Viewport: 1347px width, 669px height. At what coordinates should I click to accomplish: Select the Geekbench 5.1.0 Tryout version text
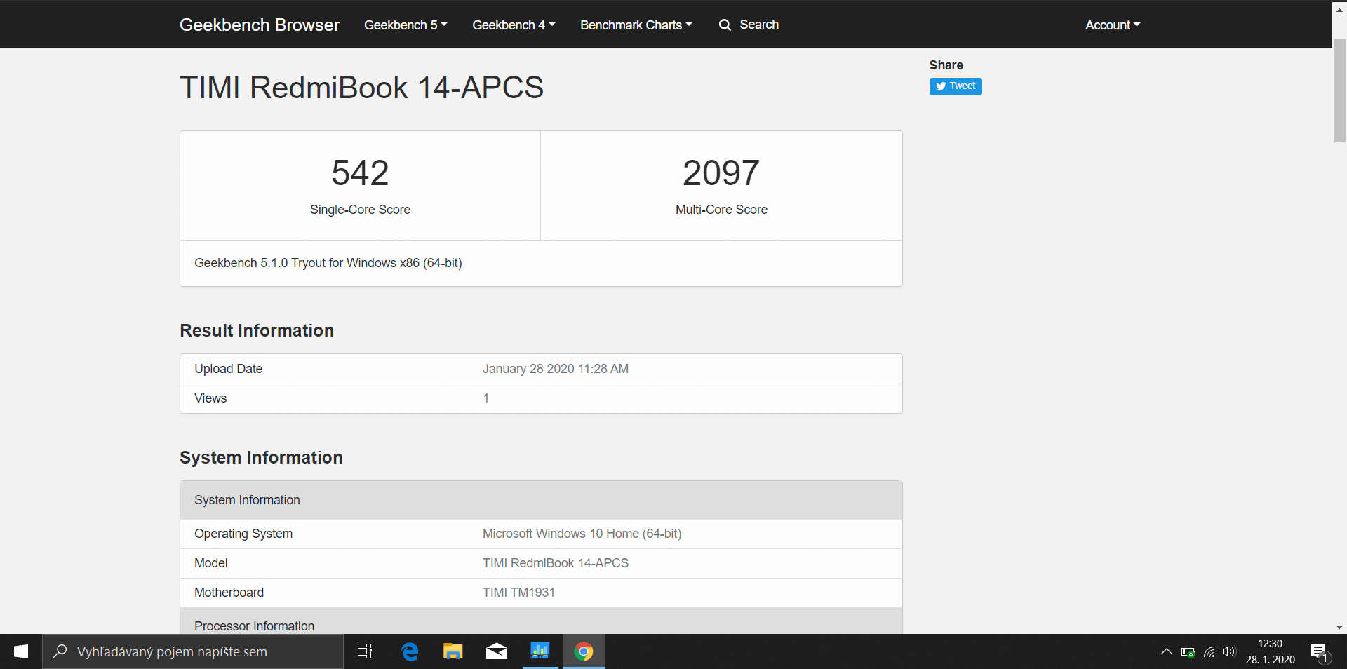328,263
